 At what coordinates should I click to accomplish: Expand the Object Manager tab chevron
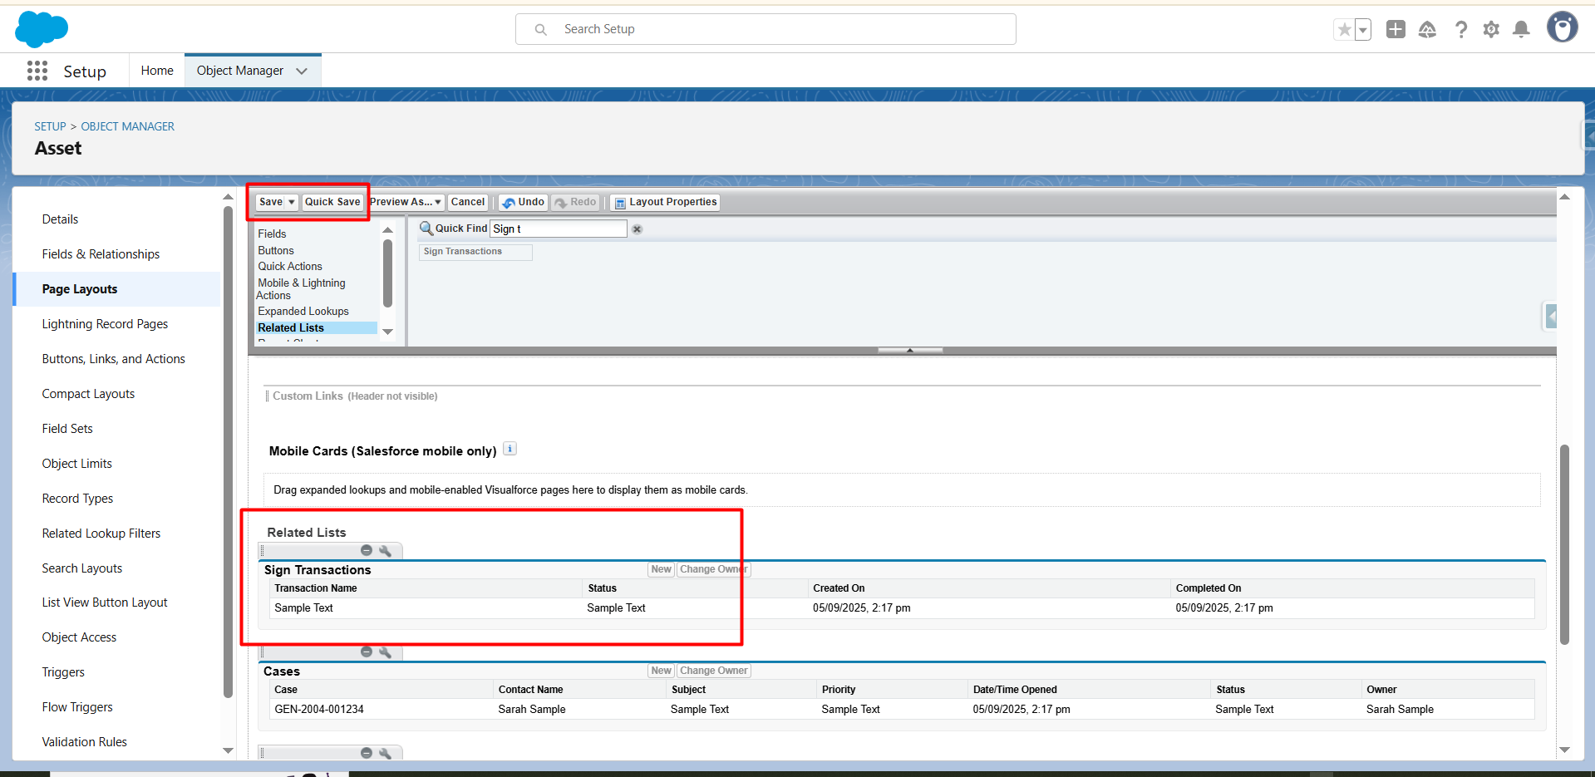pos(302,71)
